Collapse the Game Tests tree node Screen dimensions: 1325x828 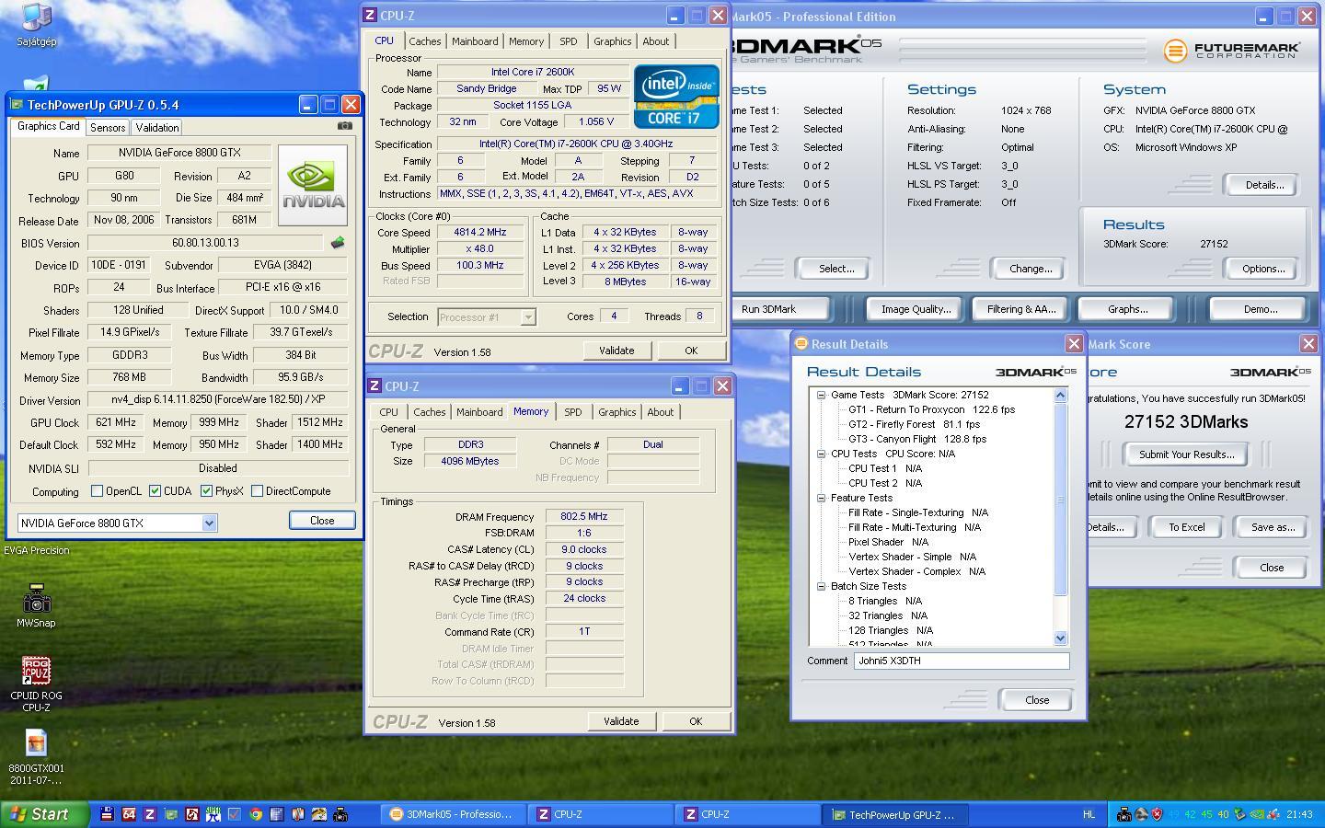pos(821,395)
